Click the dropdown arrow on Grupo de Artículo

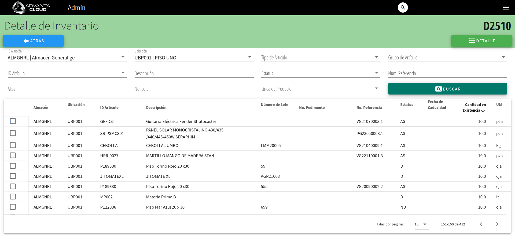(503, 56)
